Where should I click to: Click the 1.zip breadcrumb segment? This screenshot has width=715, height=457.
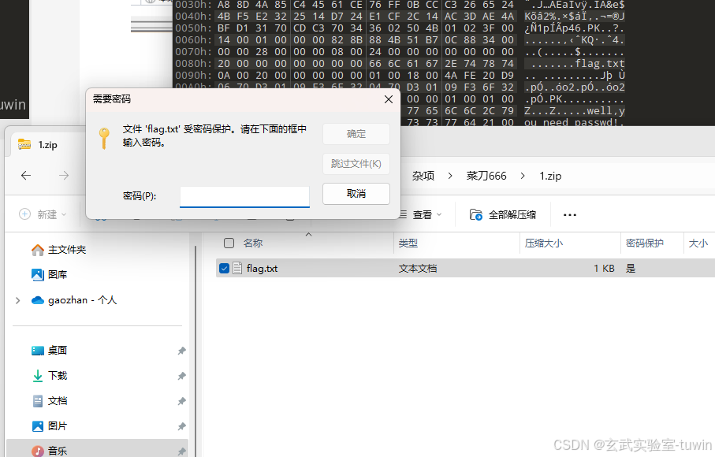[550, 176]
